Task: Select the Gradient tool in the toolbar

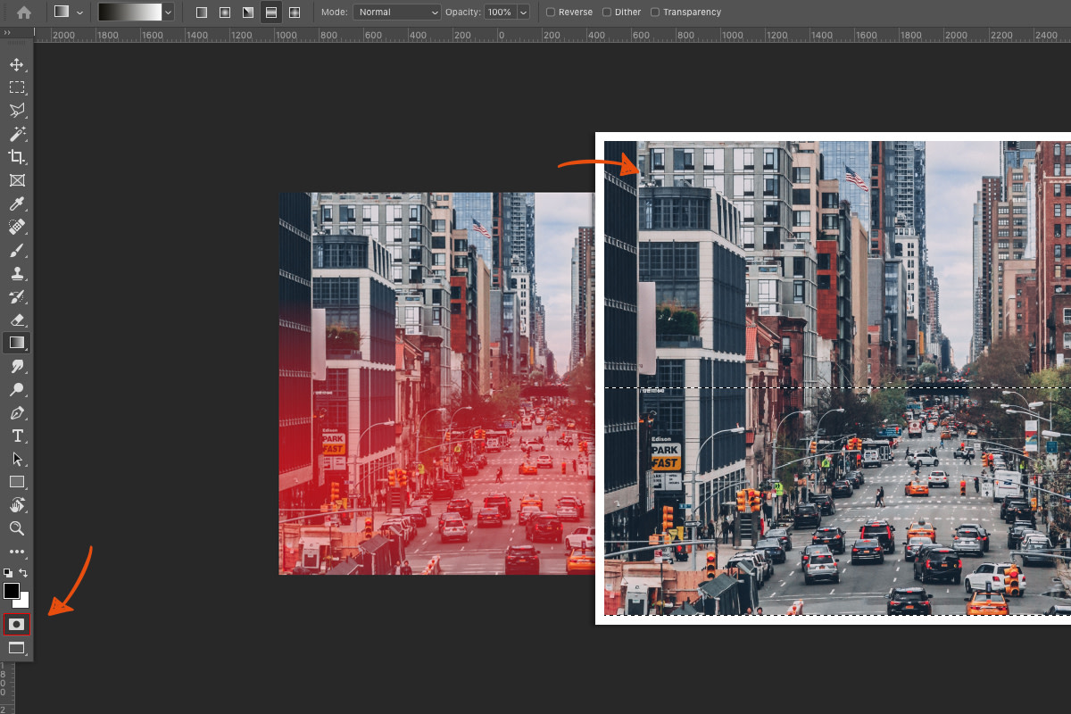Action: tap(16, 343)
